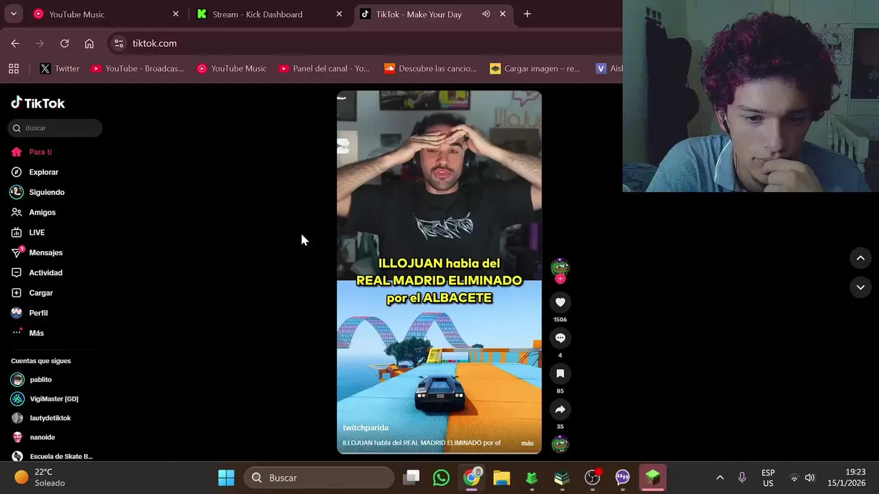The image size is (879, 494).
Task: Open Chrome from the taskbar
Action: pyautogui.click(x=472, y=478)
